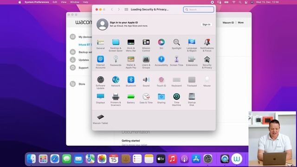The height and width of the screenshot is (167, 297).
Task: Open Keyboard preferences
Action: pos(176,82)
